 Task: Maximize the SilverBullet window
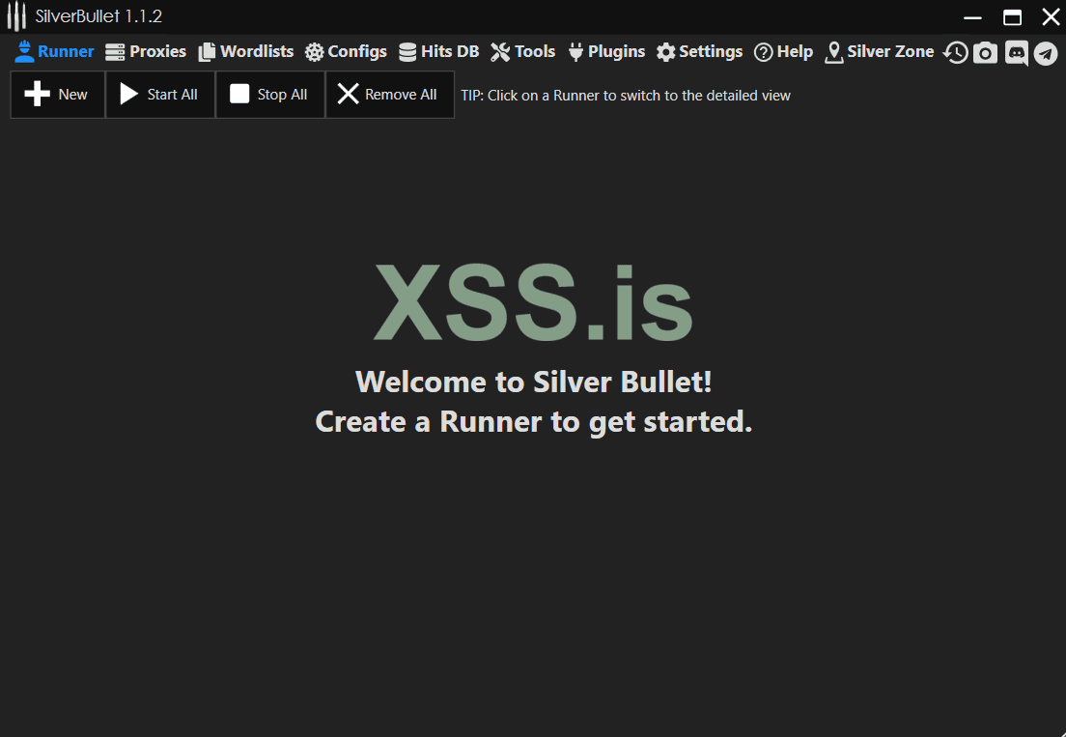[x=1012, y=17]
